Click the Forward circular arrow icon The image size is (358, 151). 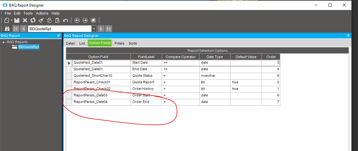pyautogui.click(x=85, y=20)
